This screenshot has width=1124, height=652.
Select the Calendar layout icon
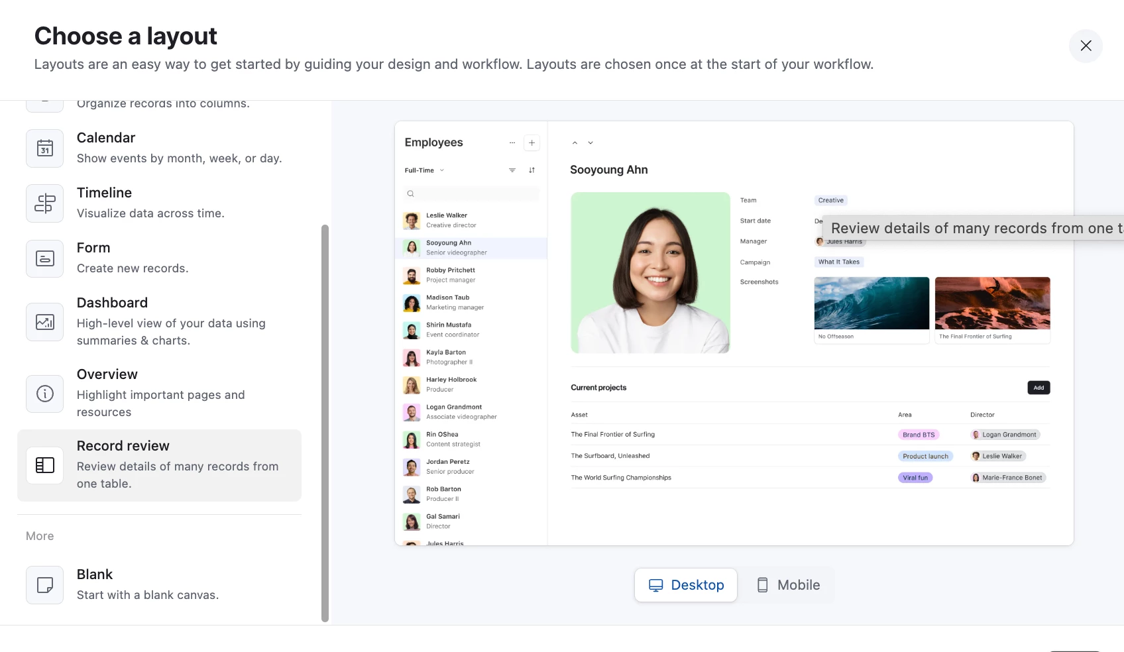pyautogui.click(x=45, y=148)
